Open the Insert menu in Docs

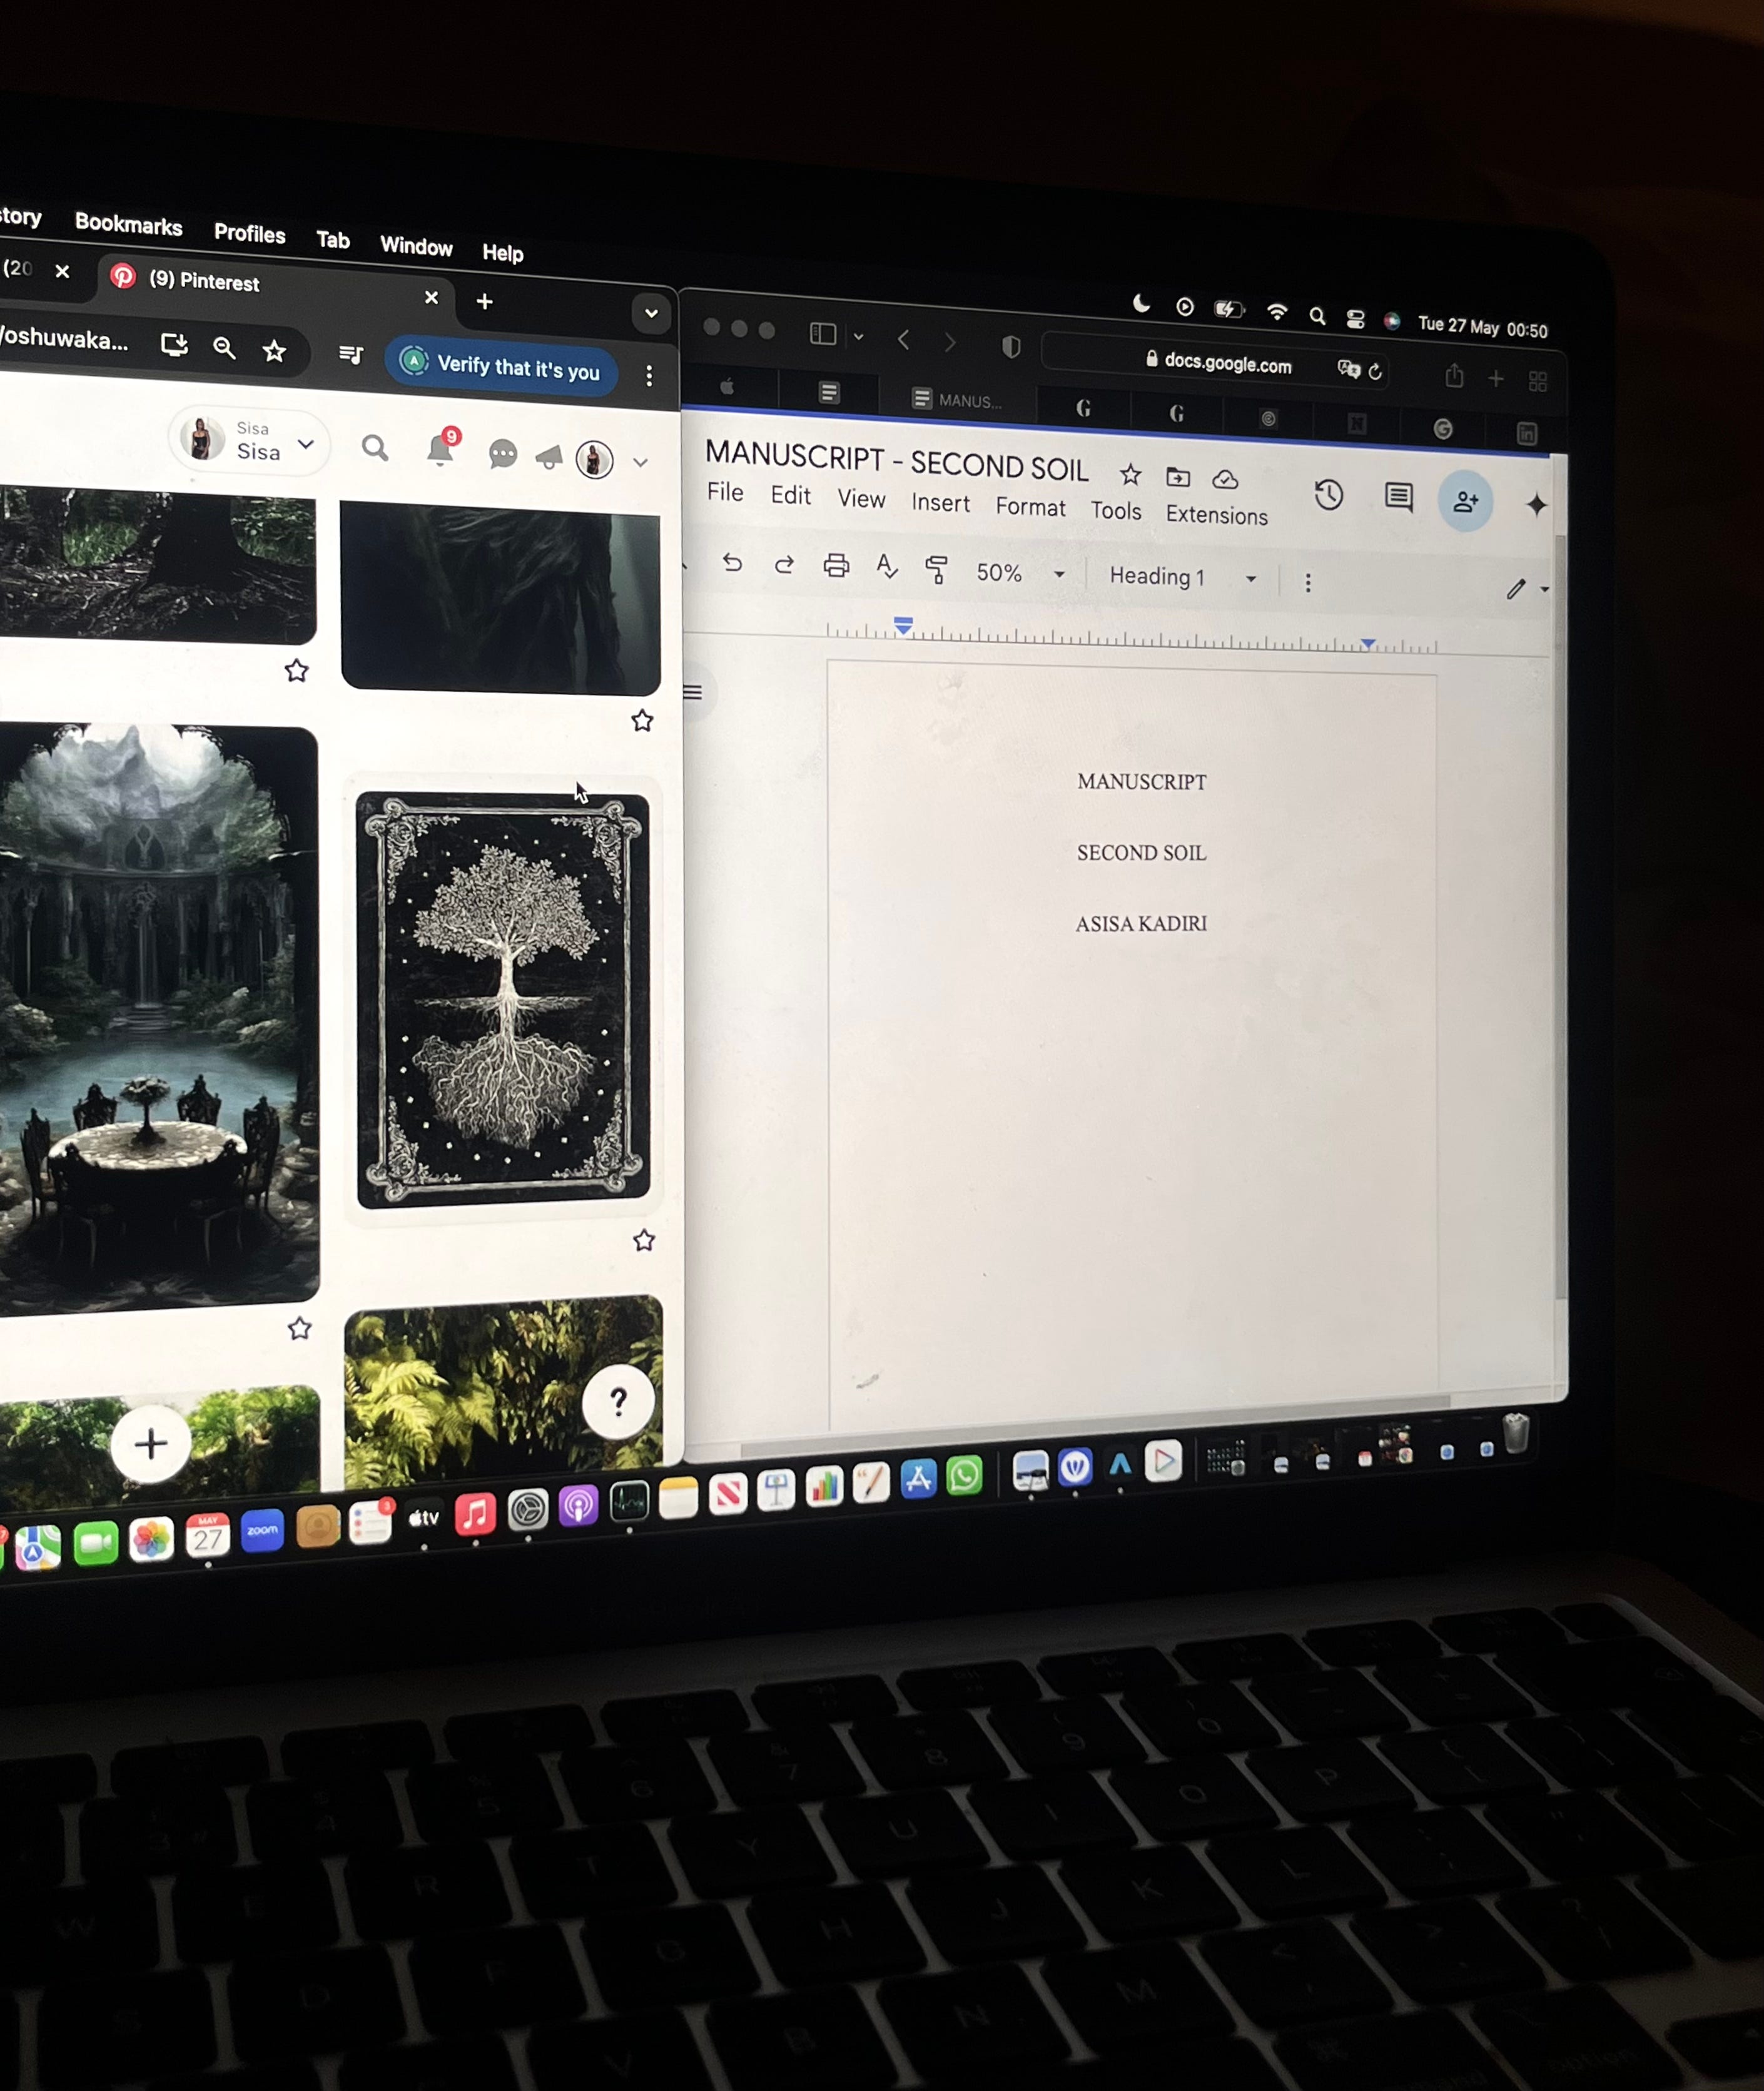point(940,503)
